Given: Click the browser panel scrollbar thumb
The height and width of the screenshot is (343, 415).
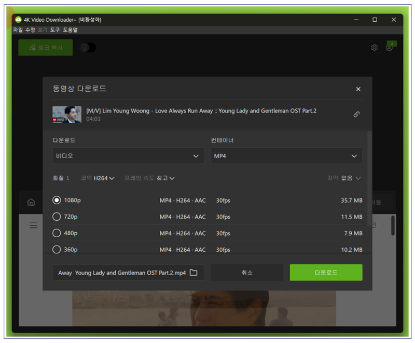Looking at the screenshot, I should [x=393, y=225].
